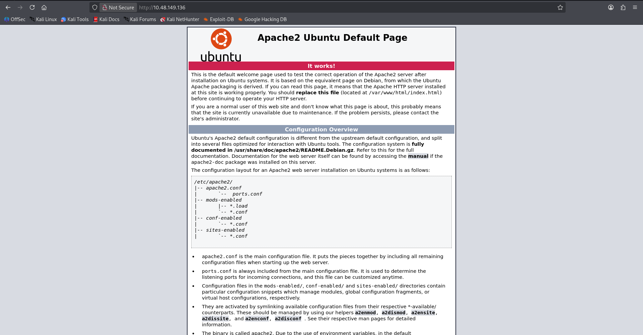The width and height of the screenshot is (643, 335).
Task: Click the apache2.conf line in the tree
Action: coord(224,188)
